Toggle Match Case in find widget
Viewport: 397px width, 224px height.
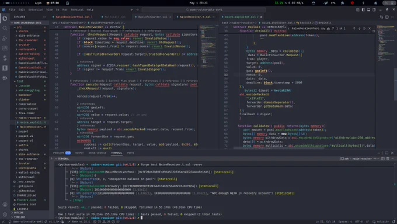point(325,29)
